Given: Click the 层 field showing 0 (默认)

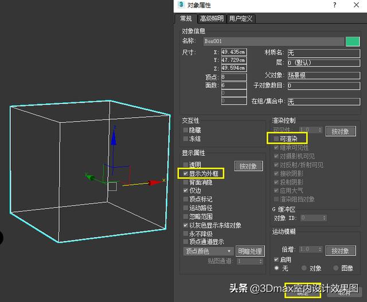Looking at the screenshot, I should tap(324, 63).
